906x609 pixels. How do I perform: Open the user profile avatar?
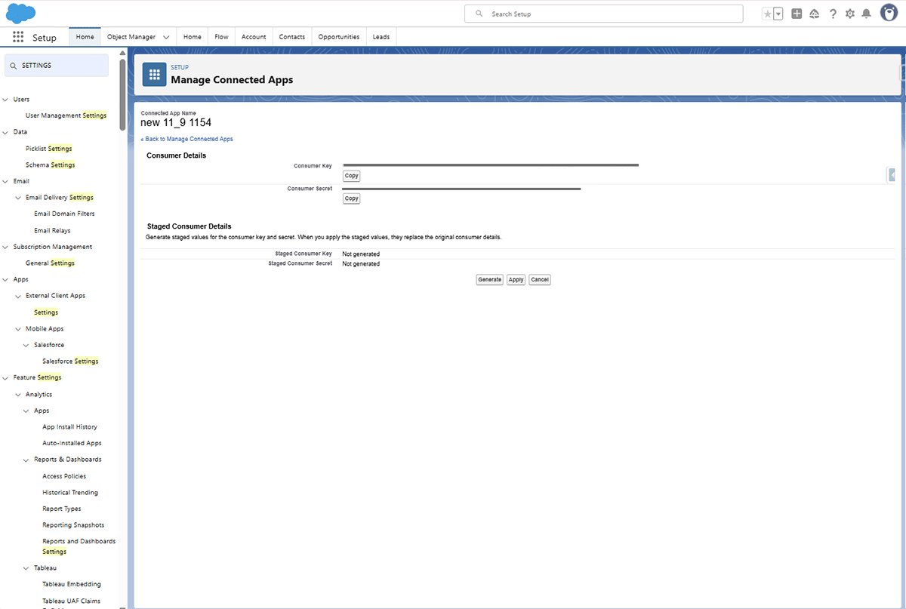pyautogui.click(x=889, y=13)
